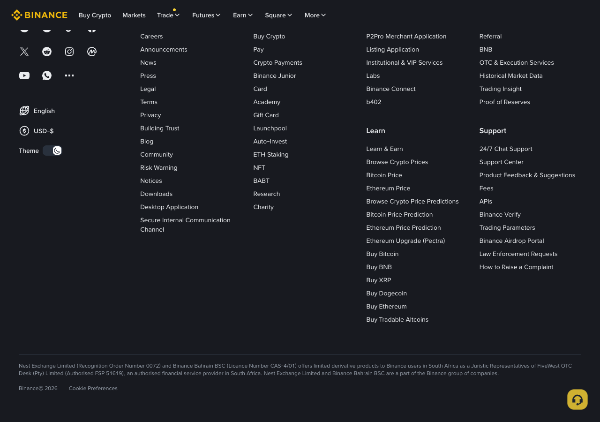Image resolution: width=600 pixels, height=422 pixels.
Task: Open the Desktop Application link
Action: pyautogui.click(x=169, y=207)
